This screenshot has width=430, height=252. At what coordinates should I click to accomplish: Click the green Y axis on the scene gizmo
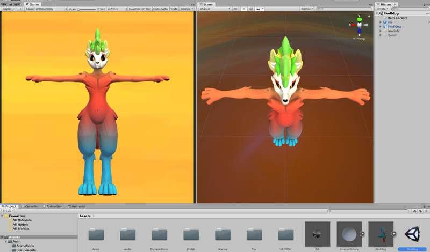click(359, 19)
